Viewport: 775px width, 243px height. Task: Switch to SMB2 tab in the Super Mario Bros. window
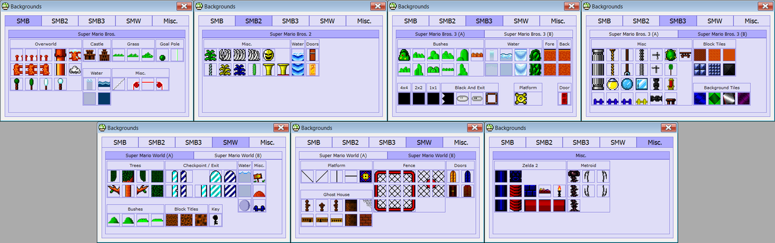coord(61,21)
